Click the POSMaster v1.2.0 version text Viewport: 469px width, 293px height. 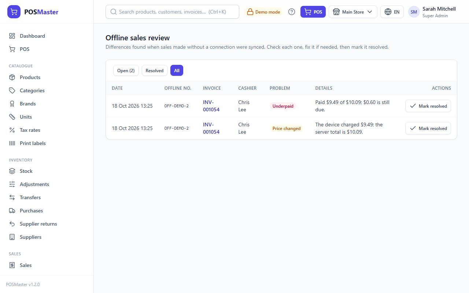[23, 284]
